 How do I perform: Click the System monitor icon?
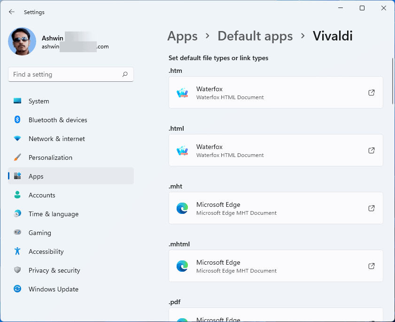17,101
